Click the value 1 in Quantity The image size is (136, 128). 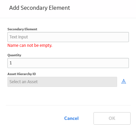click(11, 63)
